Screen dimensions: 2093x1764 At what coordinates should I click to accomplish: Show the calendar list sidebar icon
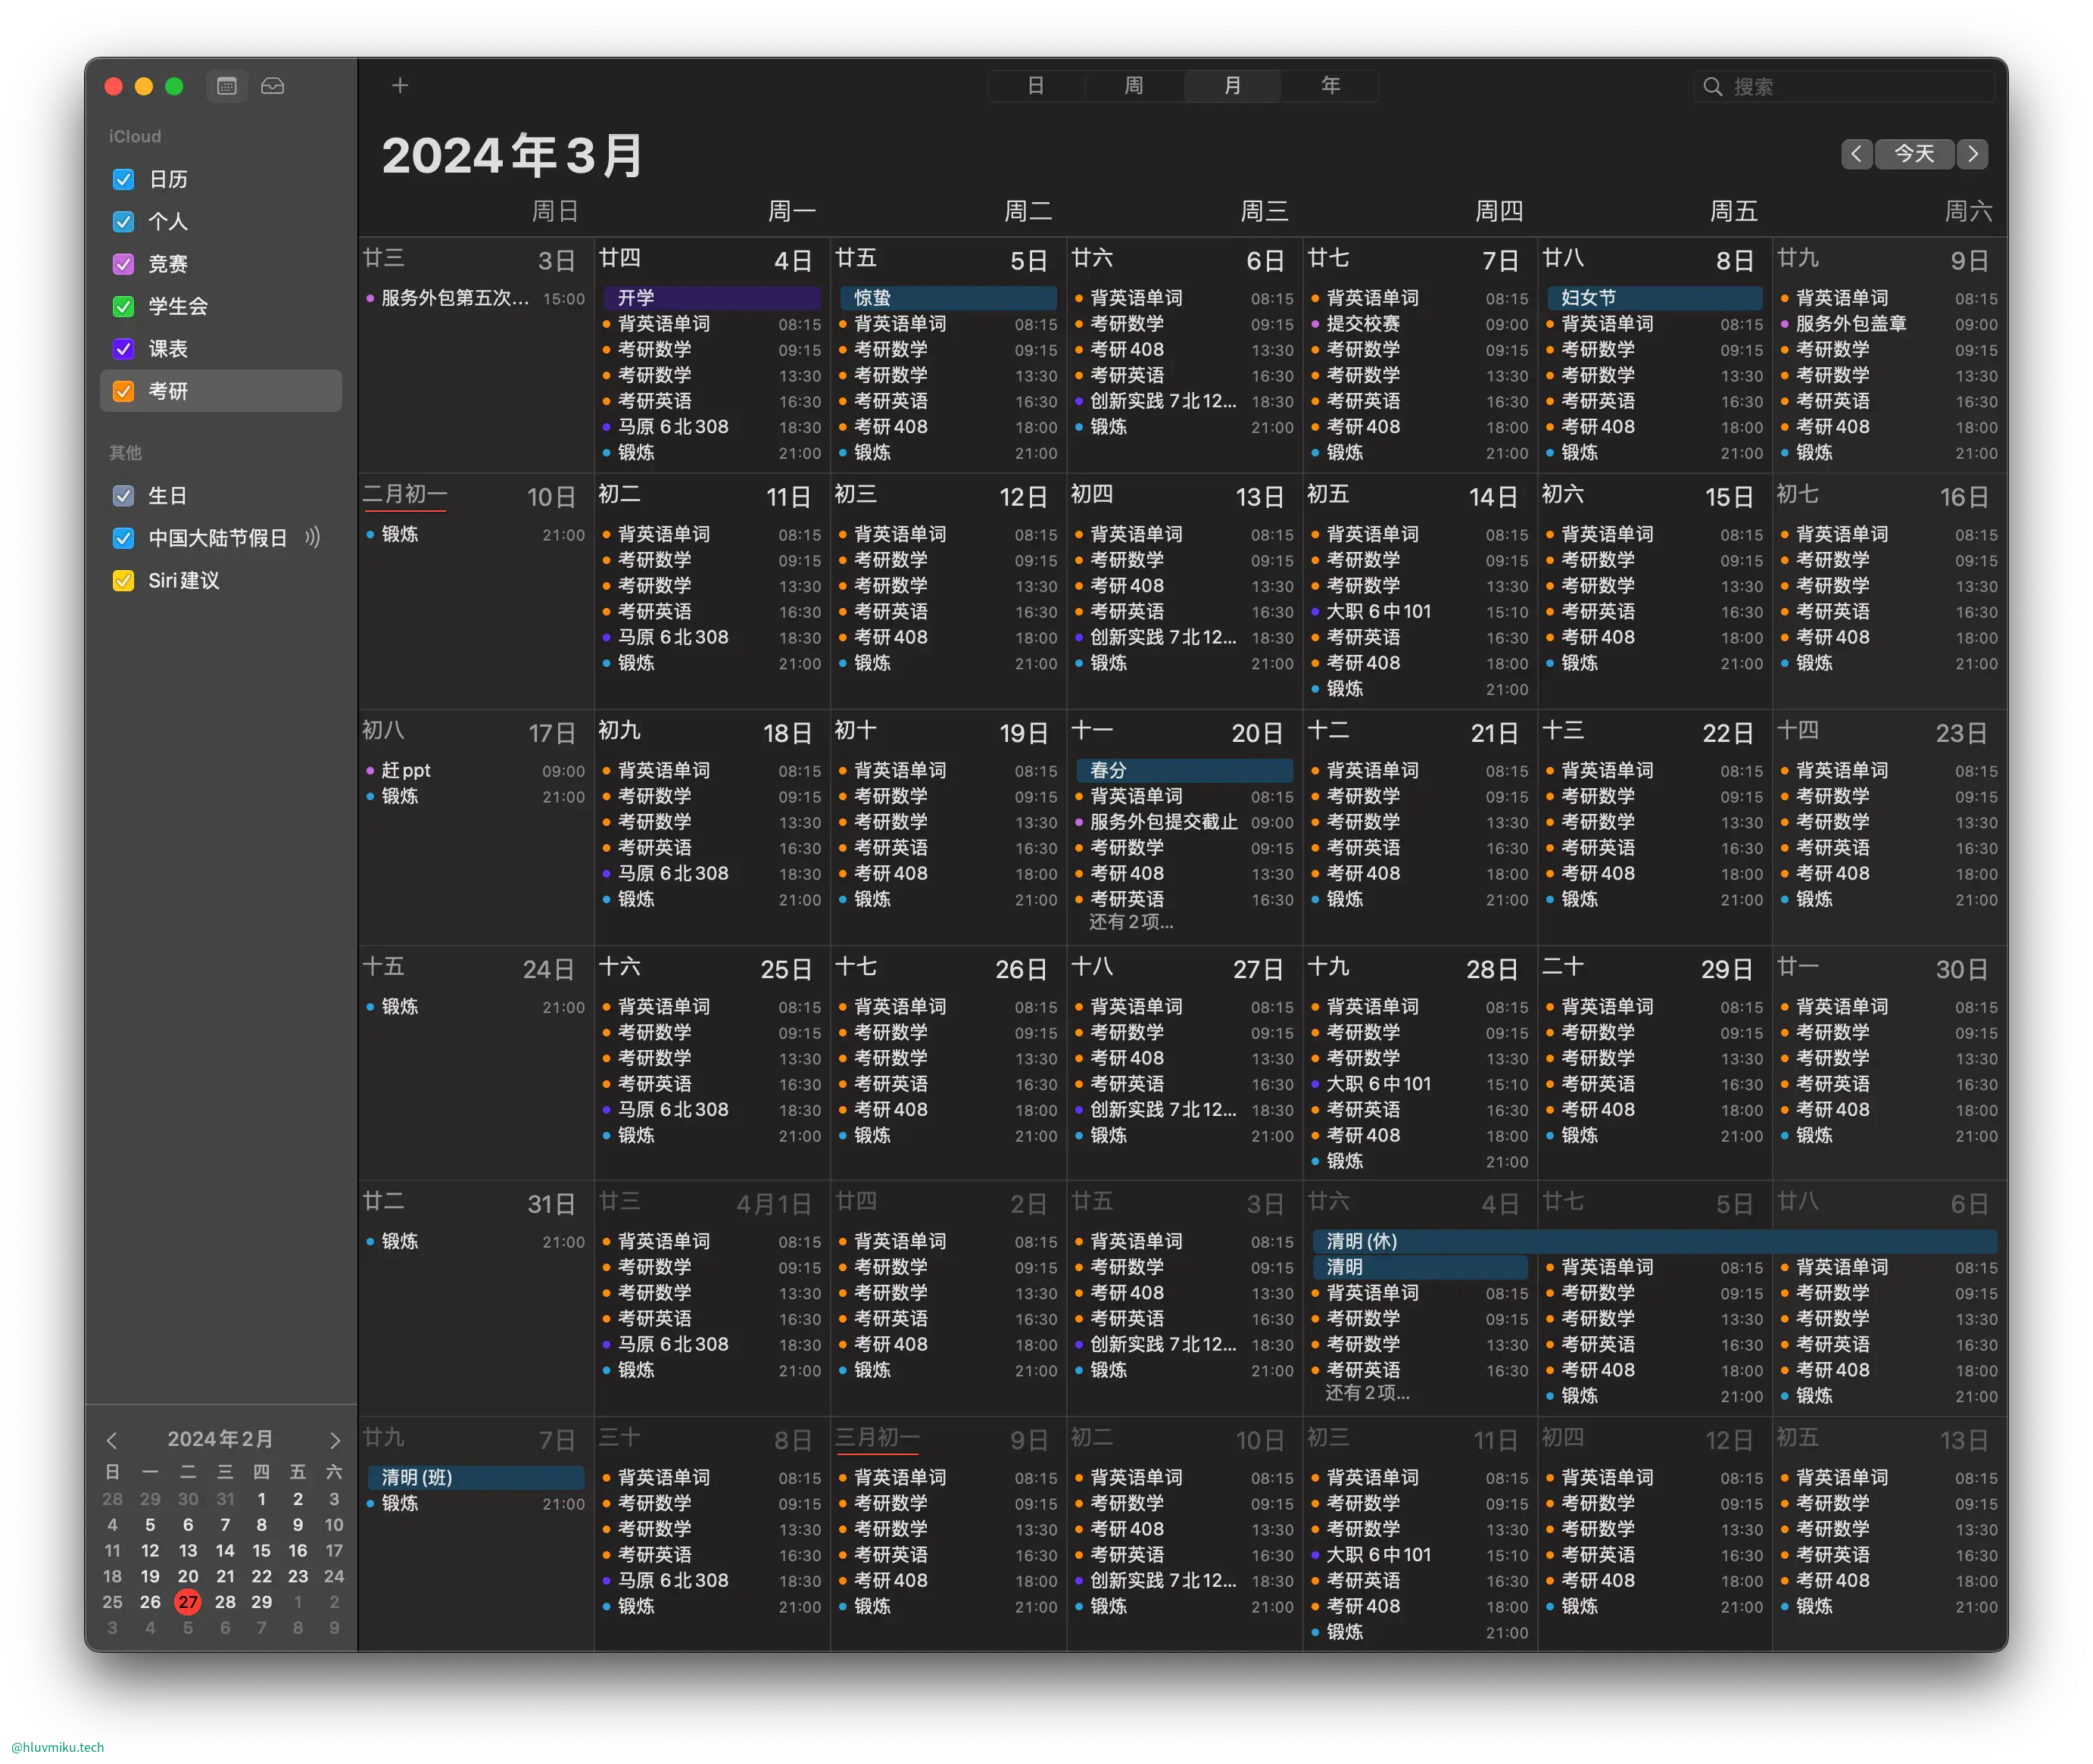click(227, 86)
